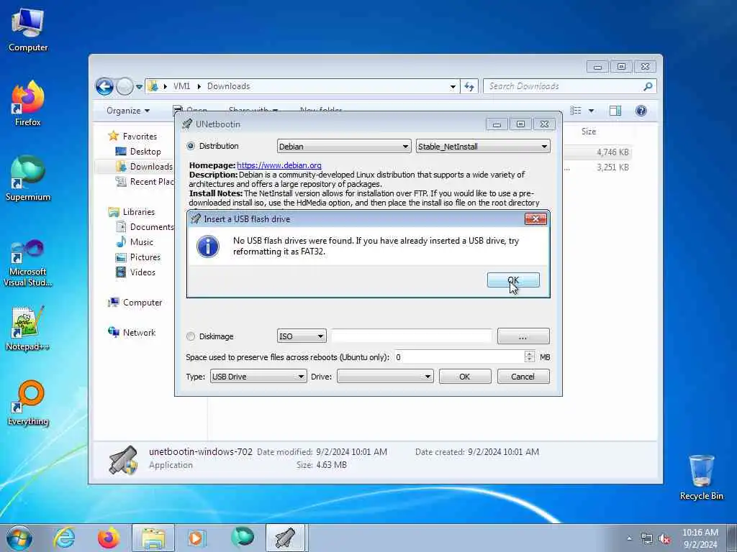This screenshot has width=737, height=552.
Task: Click the Computer desktop icon
Action: coord(28,30)
